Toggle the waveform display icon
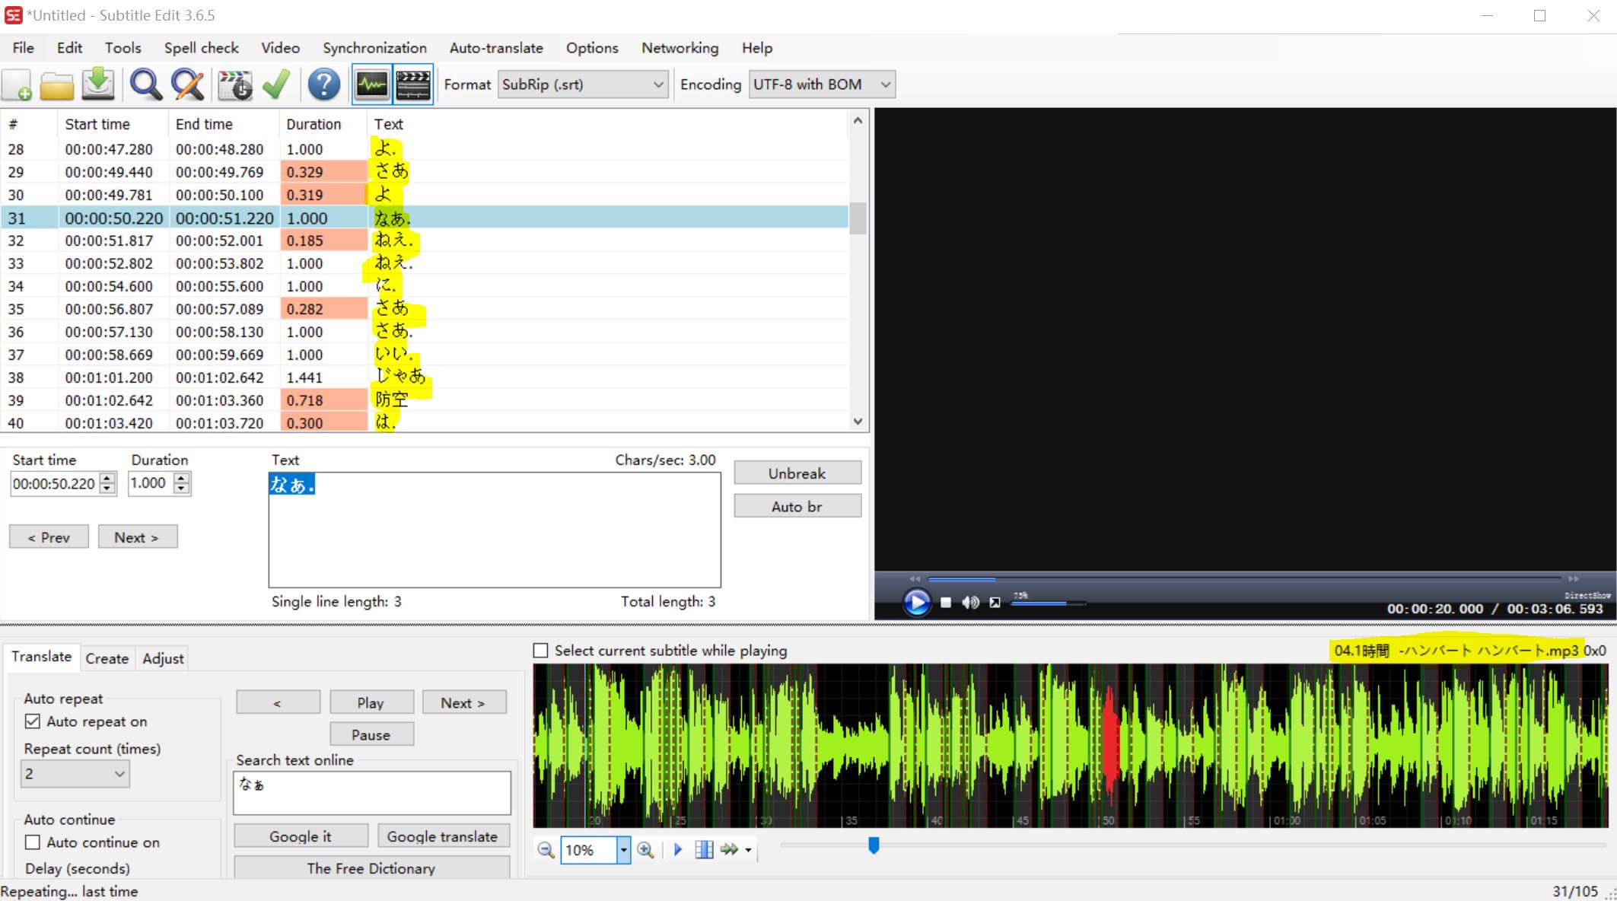 tap(371, 84)
